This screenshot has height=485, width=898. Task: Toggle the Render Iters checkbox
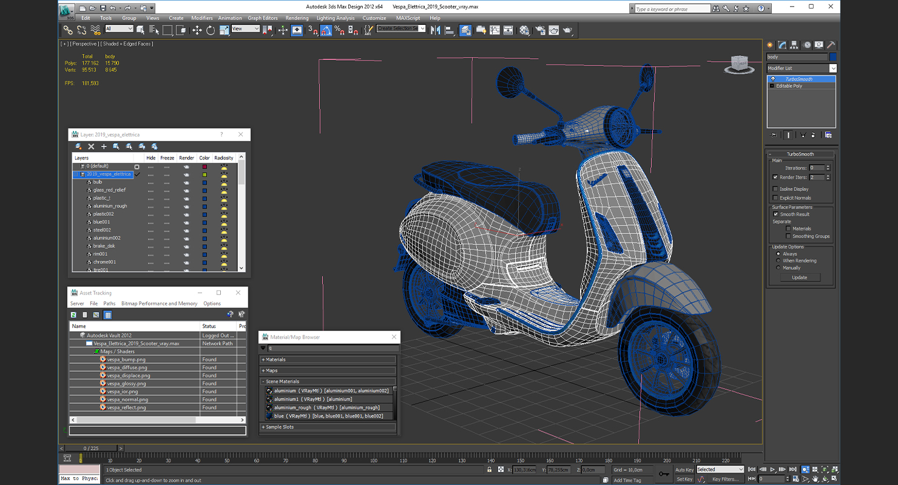click(775, 178)
